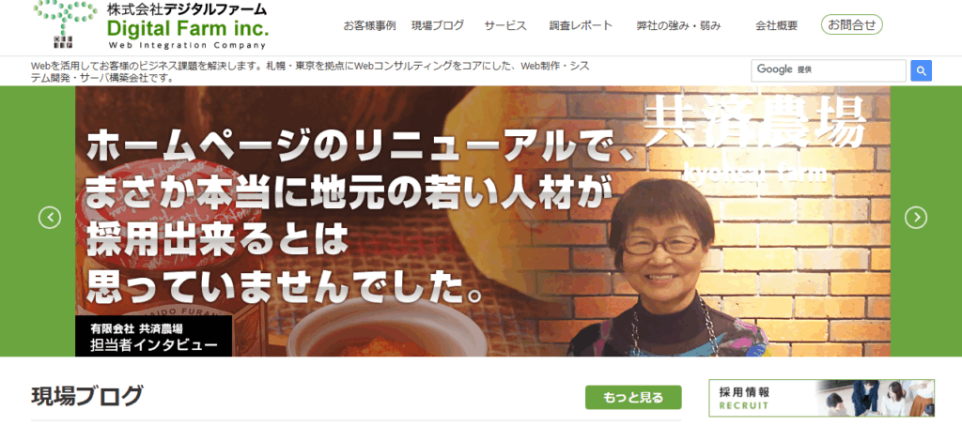Go to 会社概要 page

click(776, 25)
